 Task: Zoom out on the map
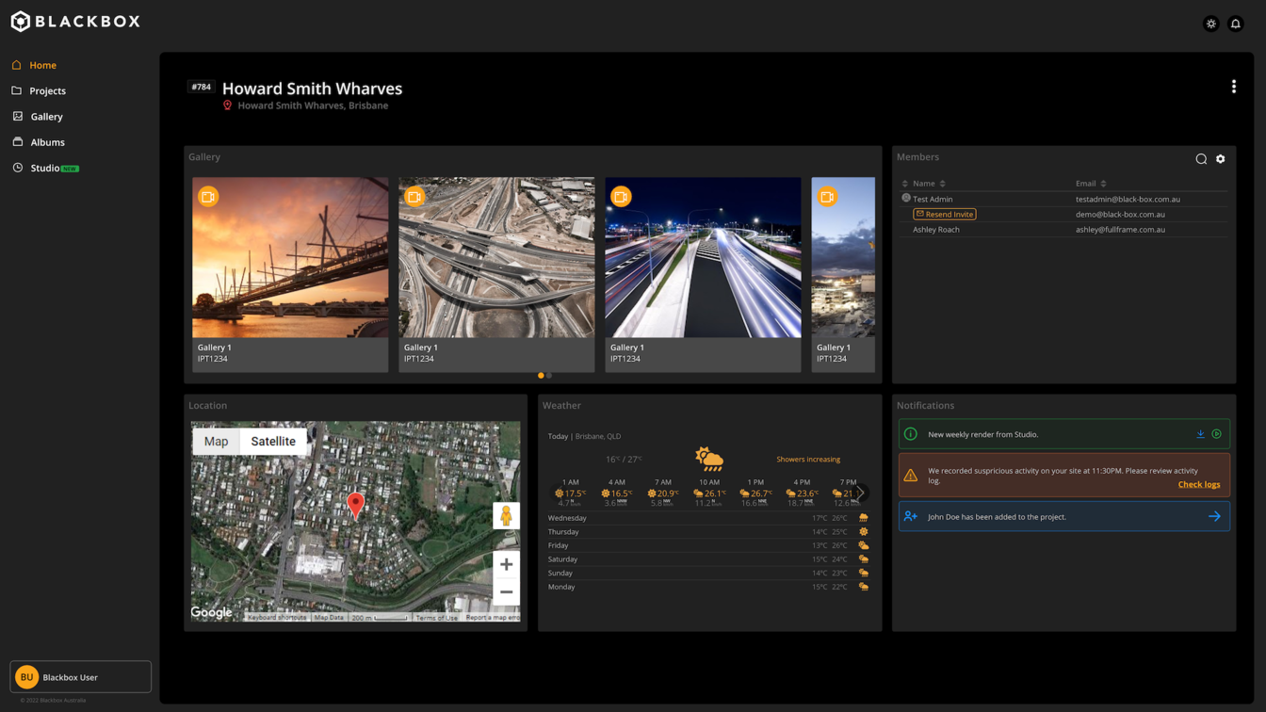tap(506, 591)
